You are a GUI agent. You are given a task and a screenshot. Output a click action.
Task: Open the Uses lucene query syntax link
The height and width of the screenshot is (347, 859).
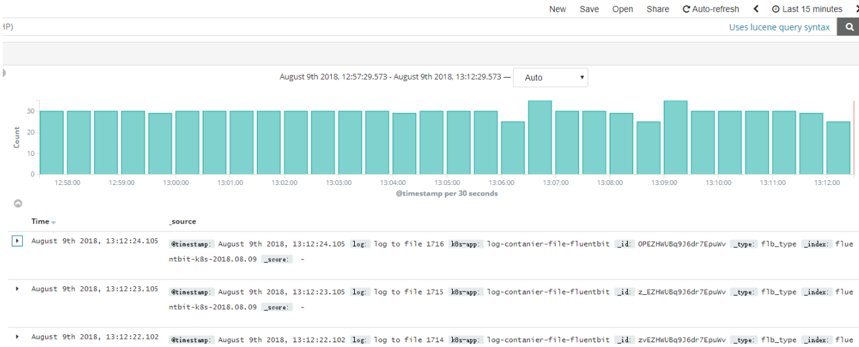click(x=779, y=27)
